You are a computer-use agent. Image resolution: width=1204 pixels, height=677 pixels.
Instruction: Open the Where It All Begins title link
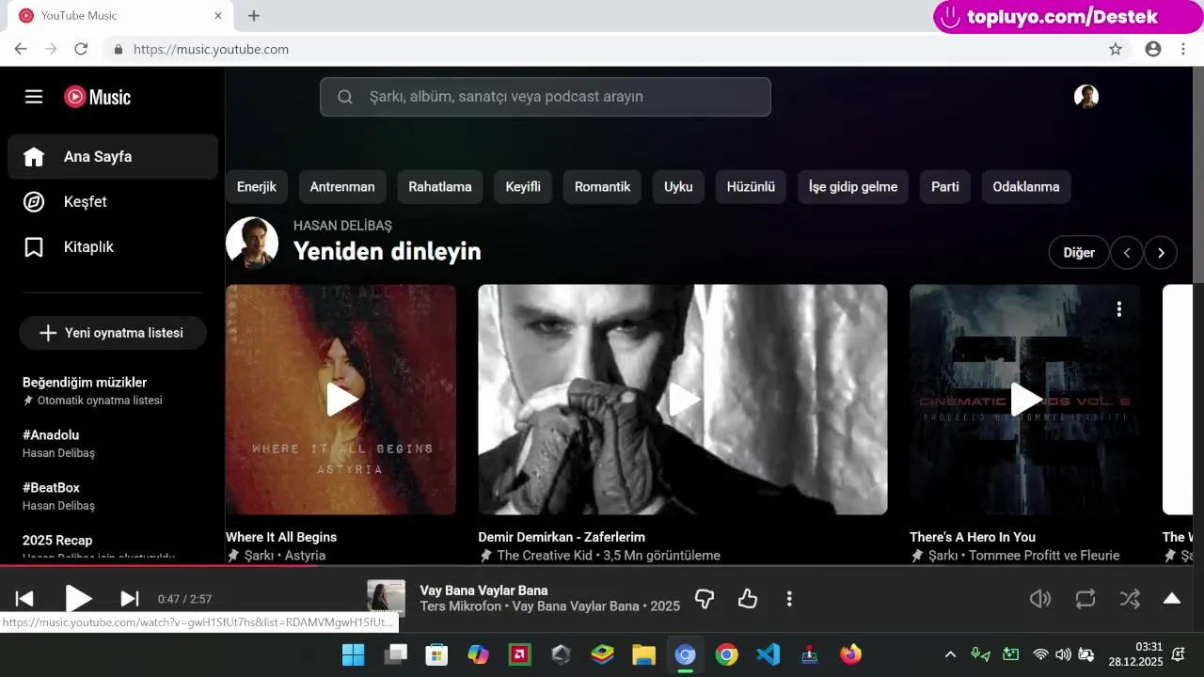click(x=281, y=537)
